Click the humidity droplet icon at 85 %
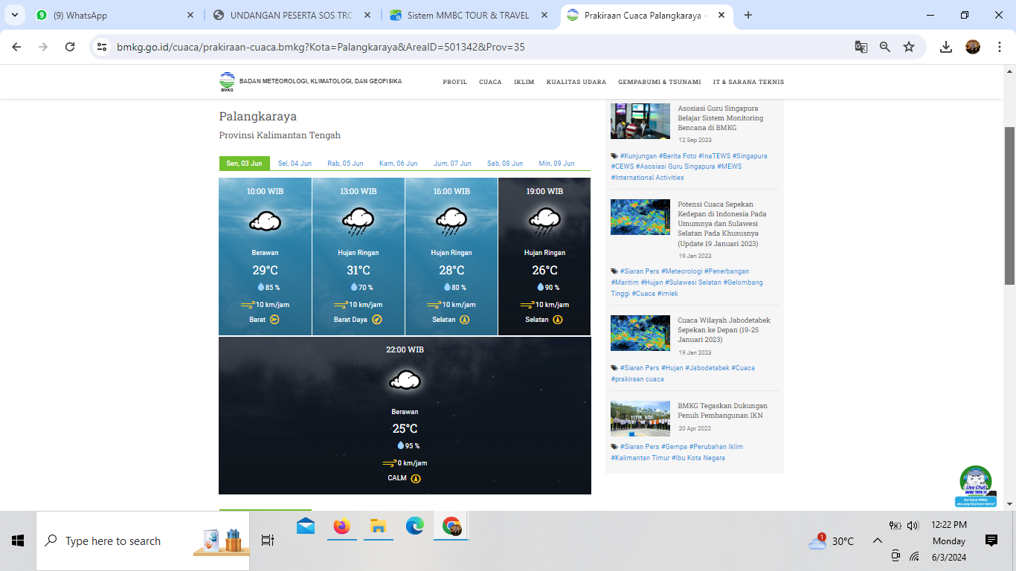This screenshot has width=1016, height=571. pos(261,287)
